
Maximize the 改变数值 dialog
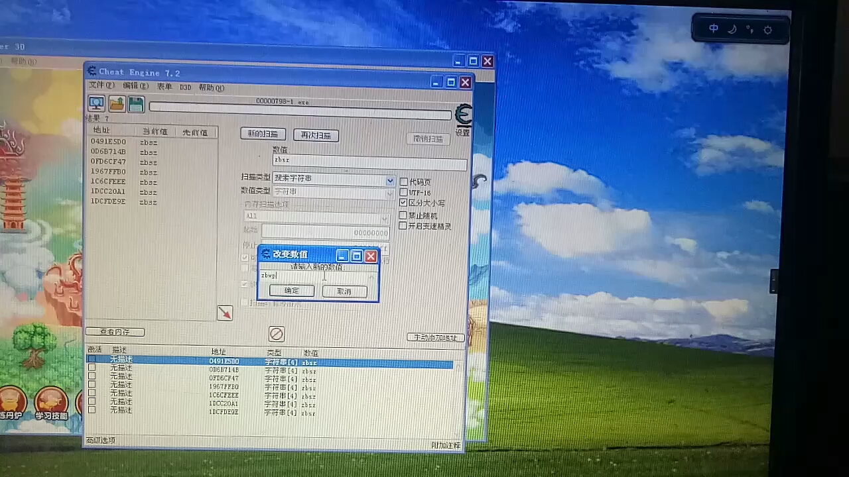pos(356,256)
